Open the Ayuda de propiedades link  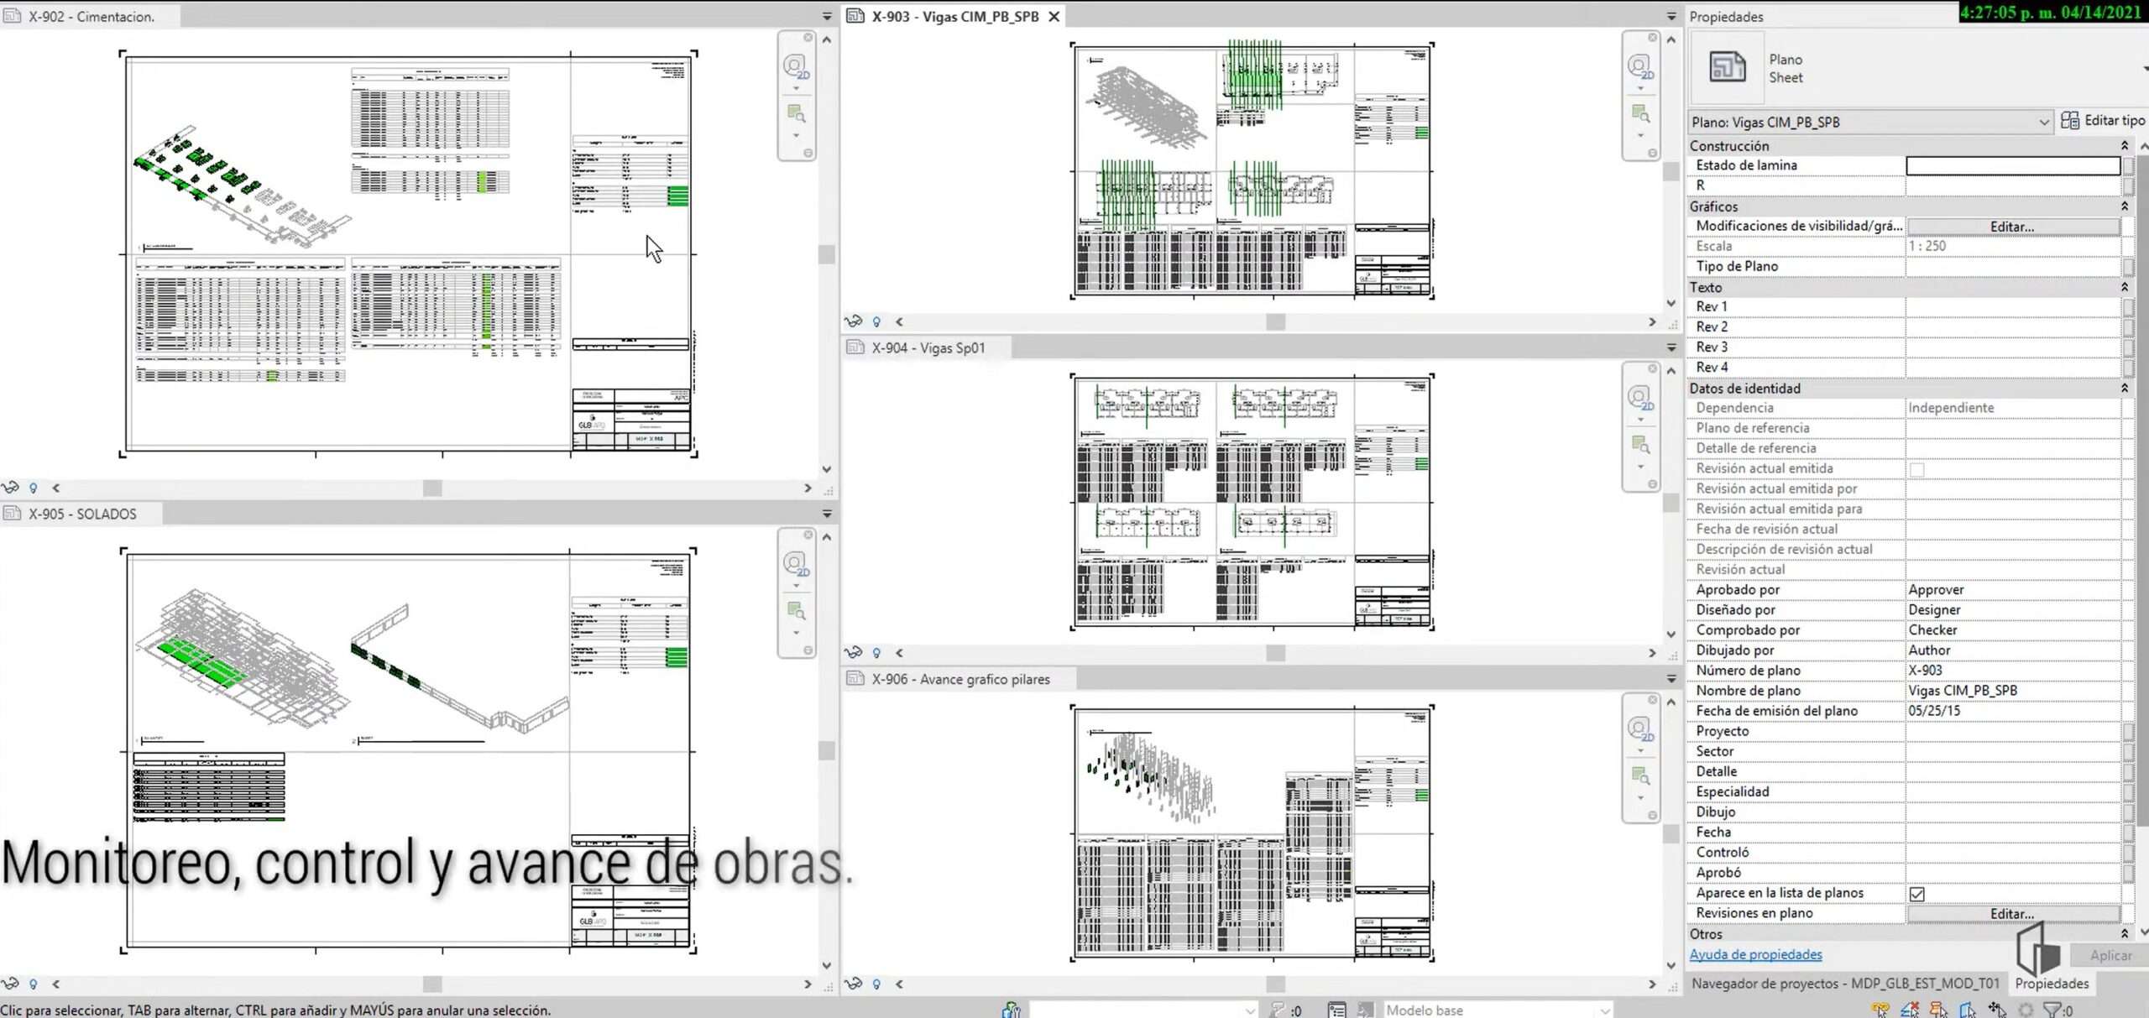(1755, 954)
